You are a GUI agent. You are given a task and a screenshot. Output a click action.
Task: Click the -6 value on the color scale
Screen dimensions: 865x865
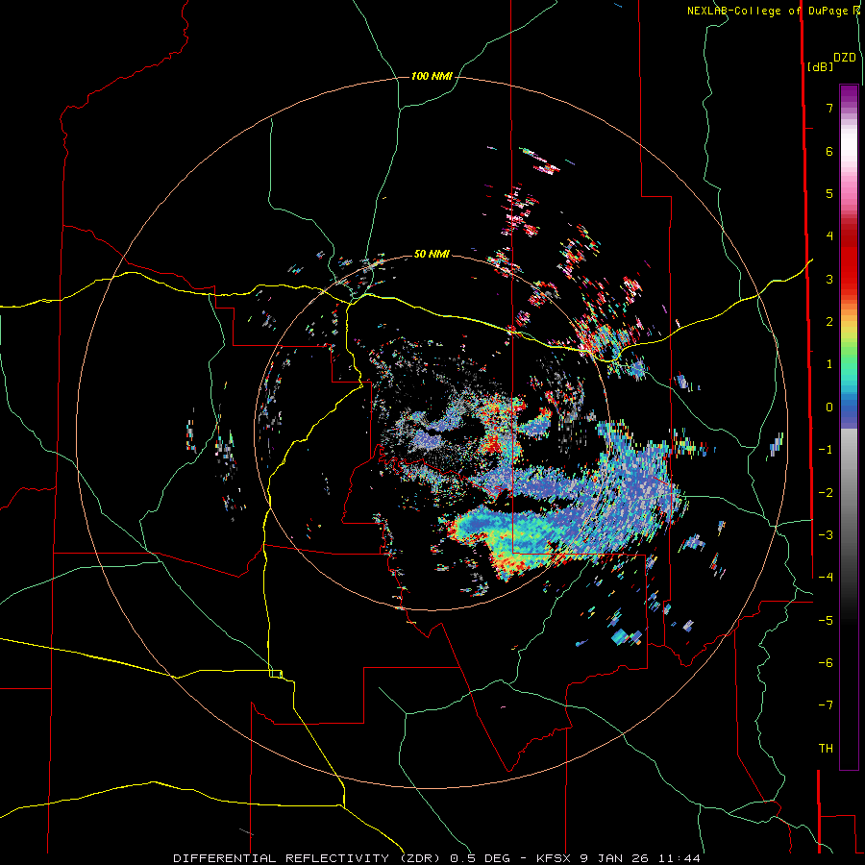826,662
